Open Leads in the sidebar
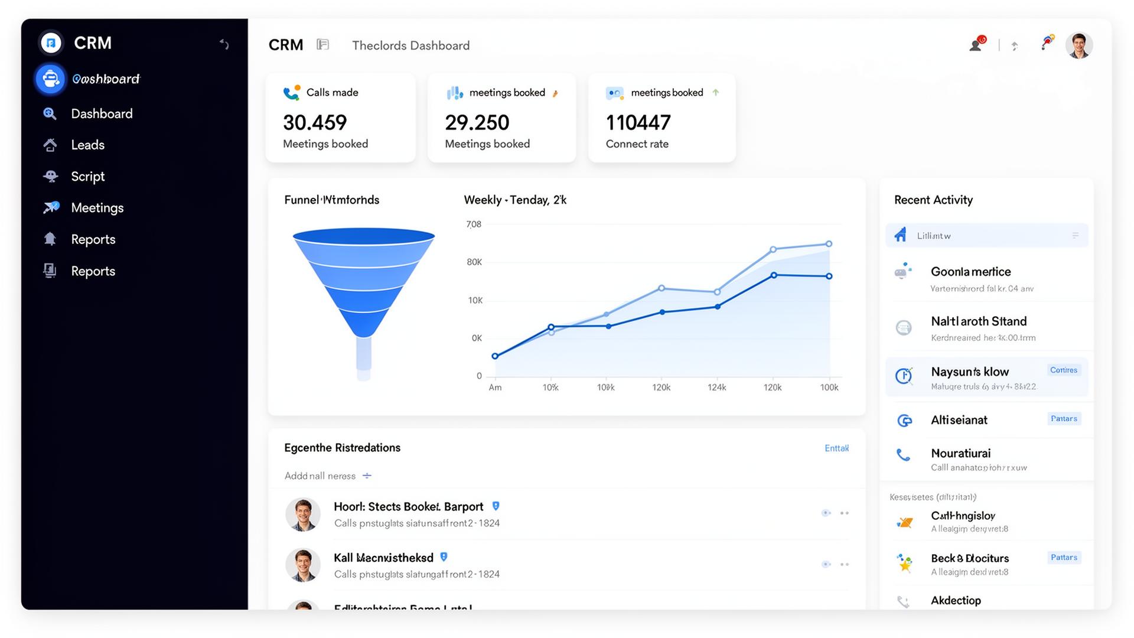The height and width of the screenshot is (638, 1134). coord(87,145)
